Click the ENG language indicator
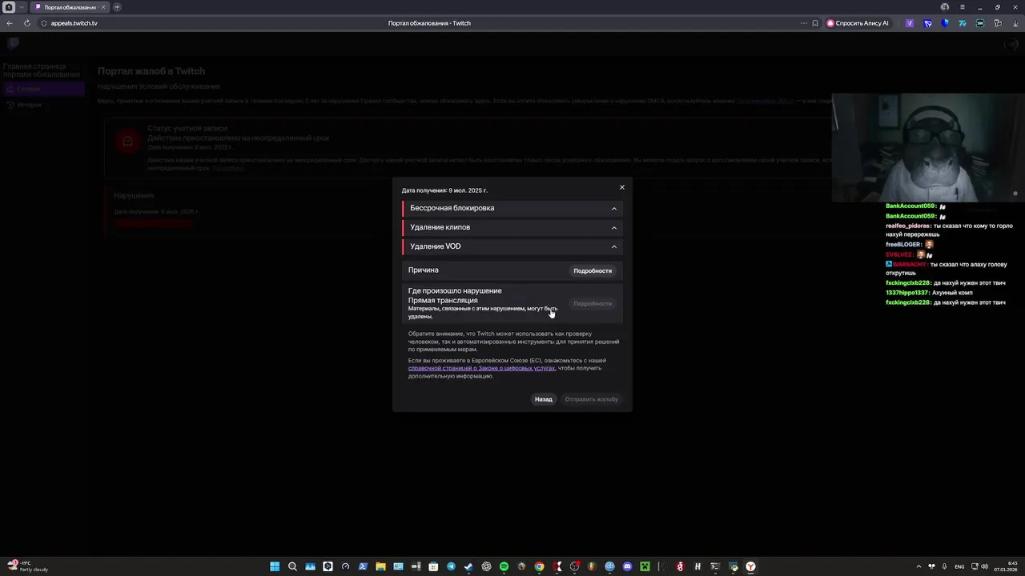1025x576 pixels. 959,566
